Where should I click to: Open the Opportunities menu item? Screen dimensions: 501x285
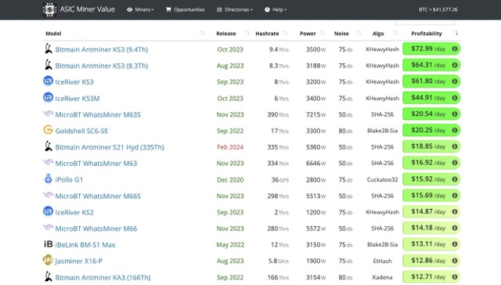tap(186, 9)
